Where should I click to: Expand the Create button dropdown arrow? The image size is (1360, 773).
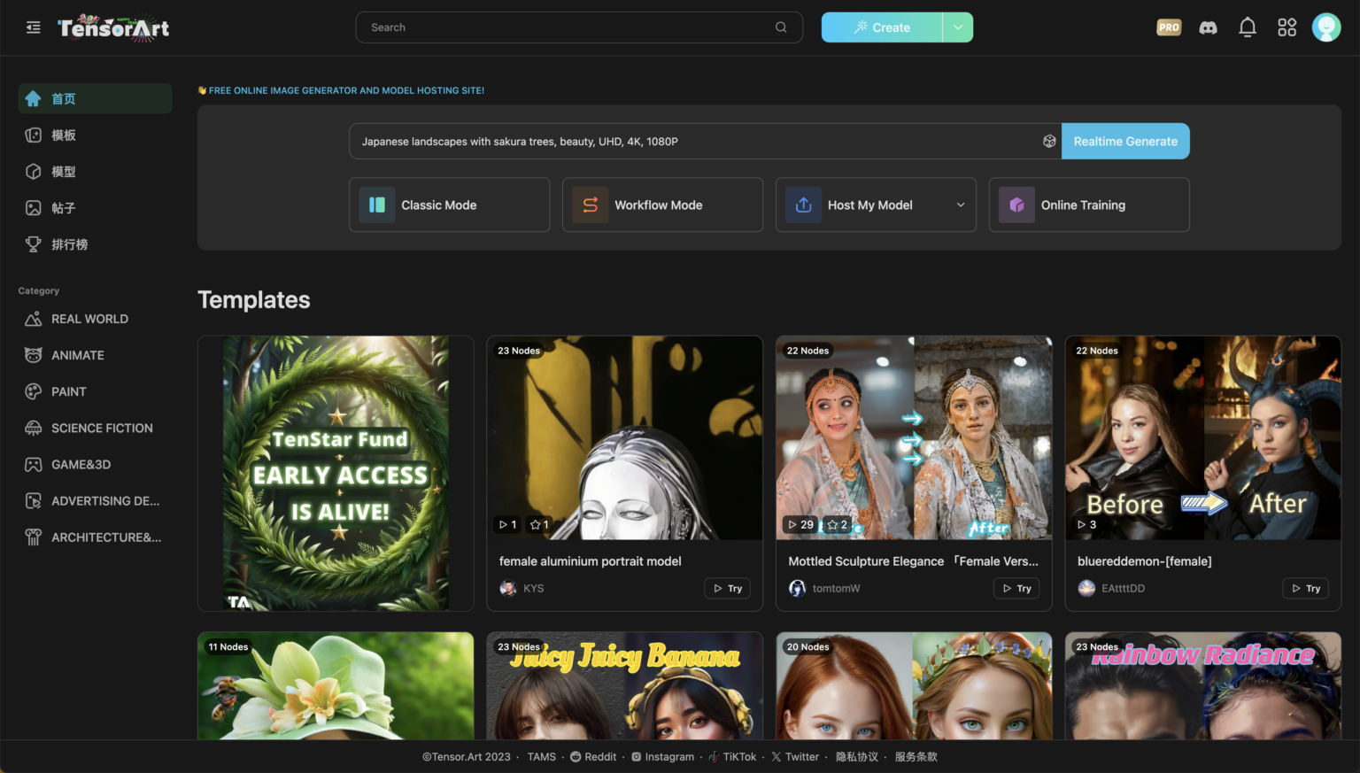(x=958, y=27)
